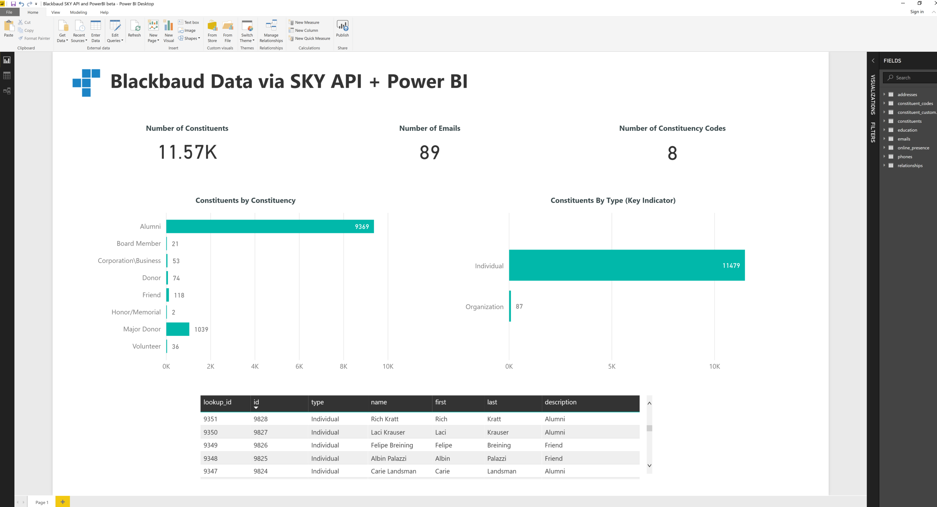
Task: Open the VISUALIZATIONS pane
Action: click(x=873, y=95)
